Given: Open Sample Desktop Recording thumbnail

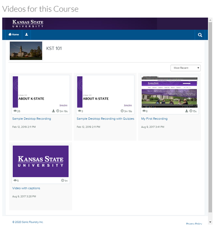Looking at the screenshot, I should [41, 92].
